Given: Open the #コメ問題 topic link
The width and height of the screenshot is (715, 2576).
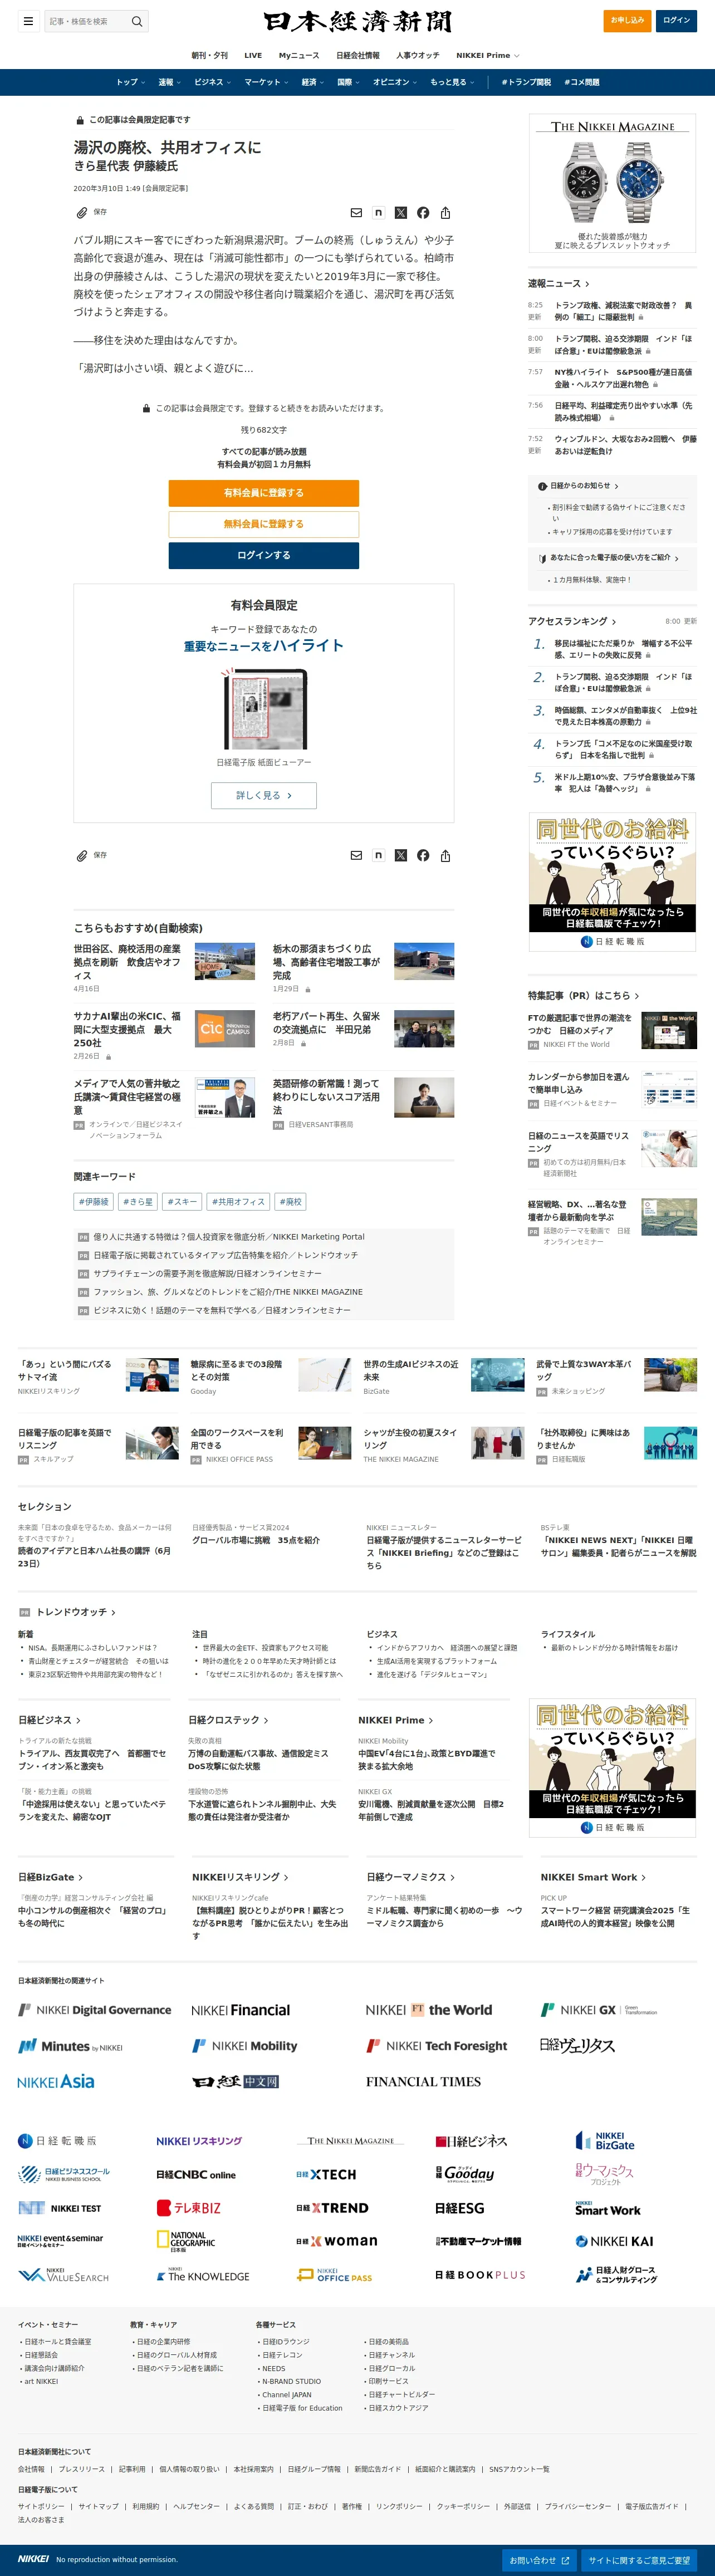Looking at the screenshot, I should coord(582,82).
